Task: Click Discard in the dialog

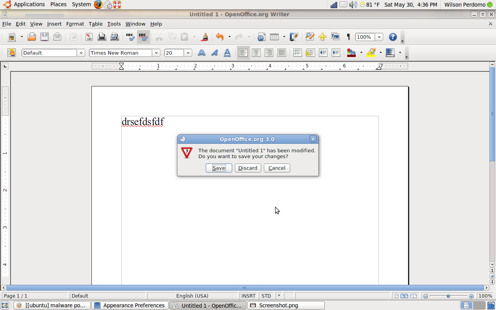Action: click(x=248, y=168)
